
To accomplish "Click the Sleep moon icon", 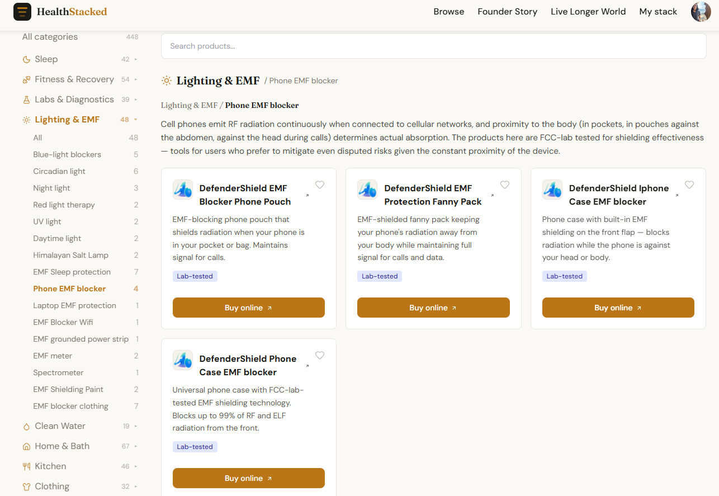I will [x=26, y=59].
